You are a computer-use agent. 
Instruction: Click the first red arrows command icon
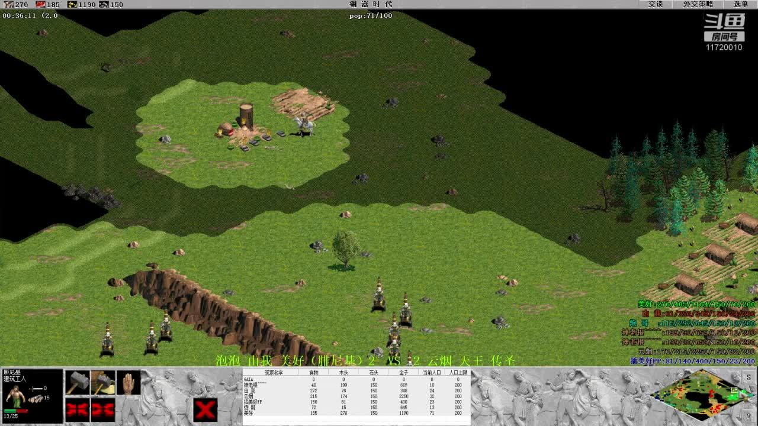pos(77,409)
